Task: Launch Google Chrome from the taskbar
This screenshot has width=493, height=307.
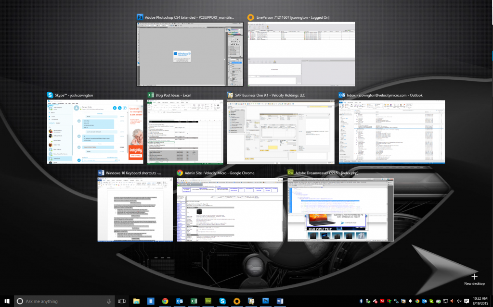Action: click(165, 301)
